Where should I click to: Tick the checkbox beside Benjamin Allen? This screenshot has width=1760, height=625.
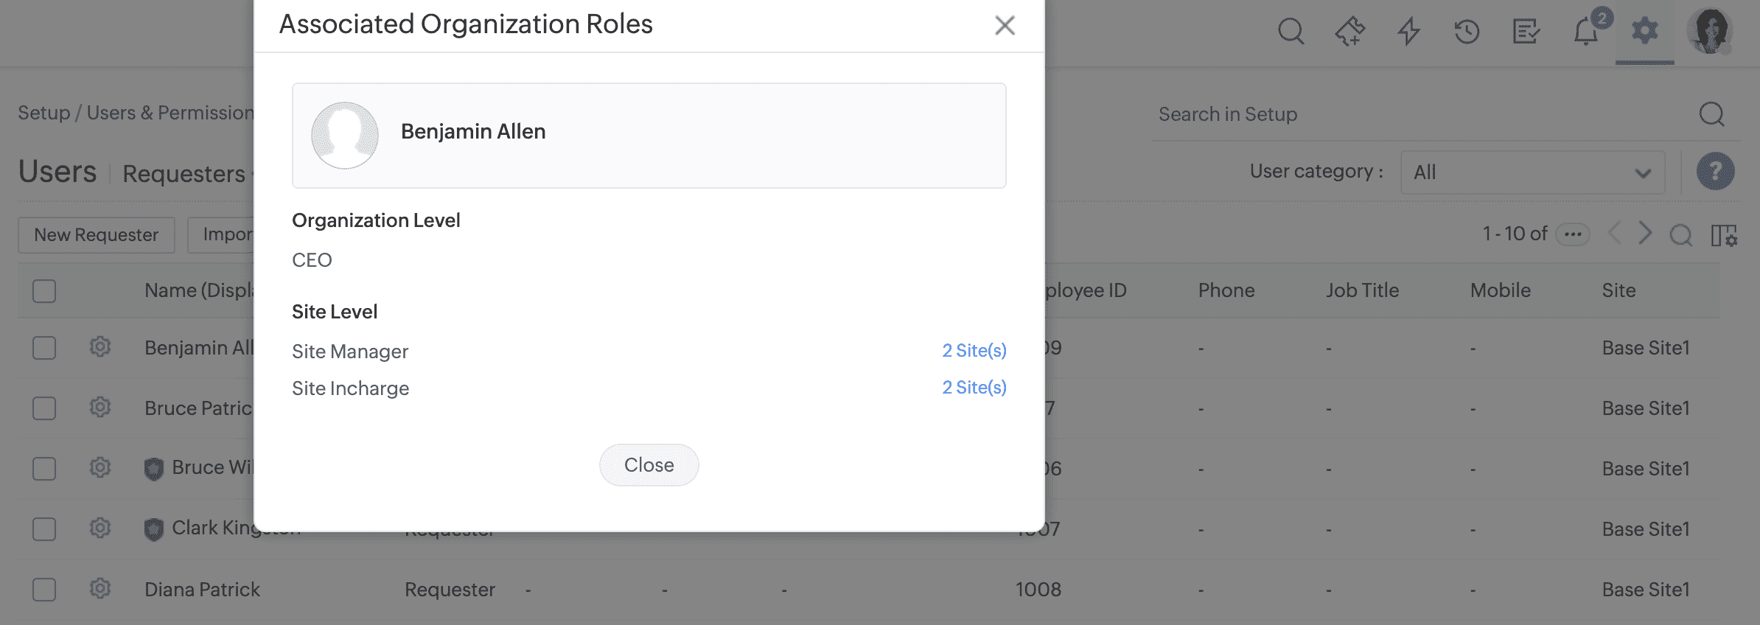point(43,347)
